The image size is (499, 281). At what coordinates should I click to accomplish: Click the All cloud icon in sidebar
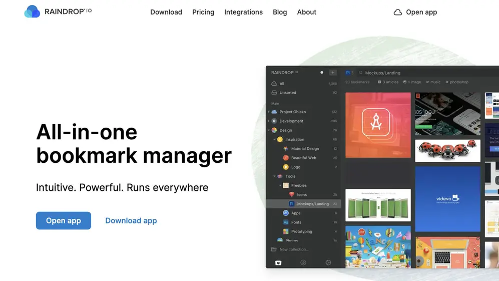[274, 84]
